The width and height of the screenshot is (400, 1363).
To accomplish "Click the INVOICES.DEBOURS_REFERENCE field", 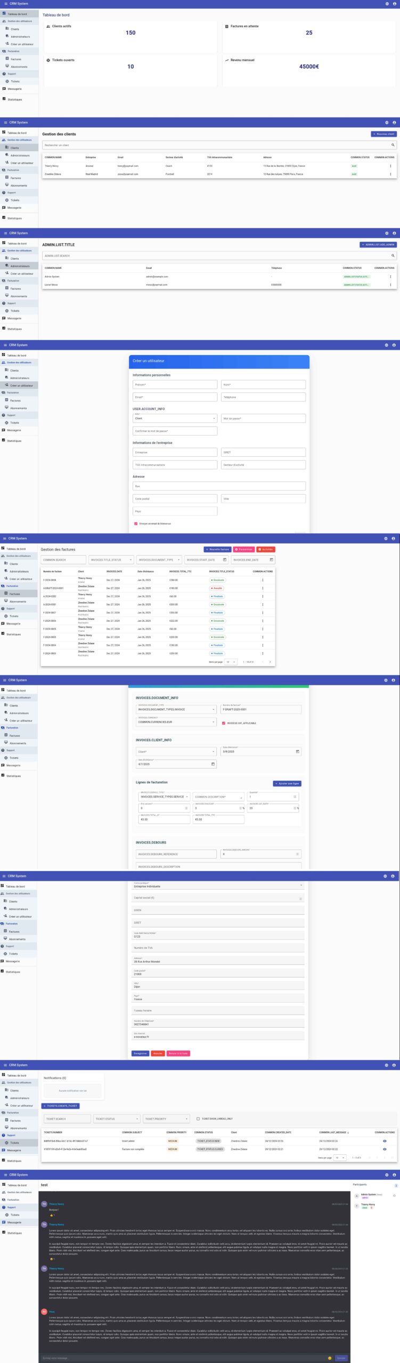I will tap(176, 854).
